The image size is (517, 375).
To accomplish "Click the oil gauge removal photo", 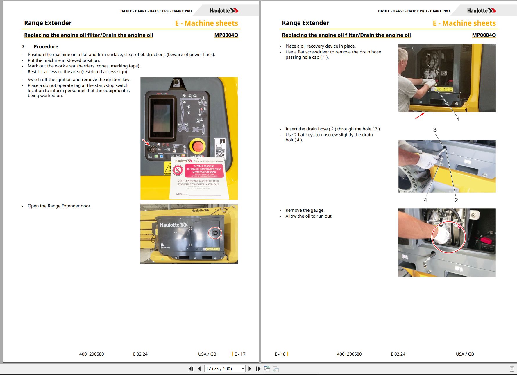I will click(x=447, y=242).
